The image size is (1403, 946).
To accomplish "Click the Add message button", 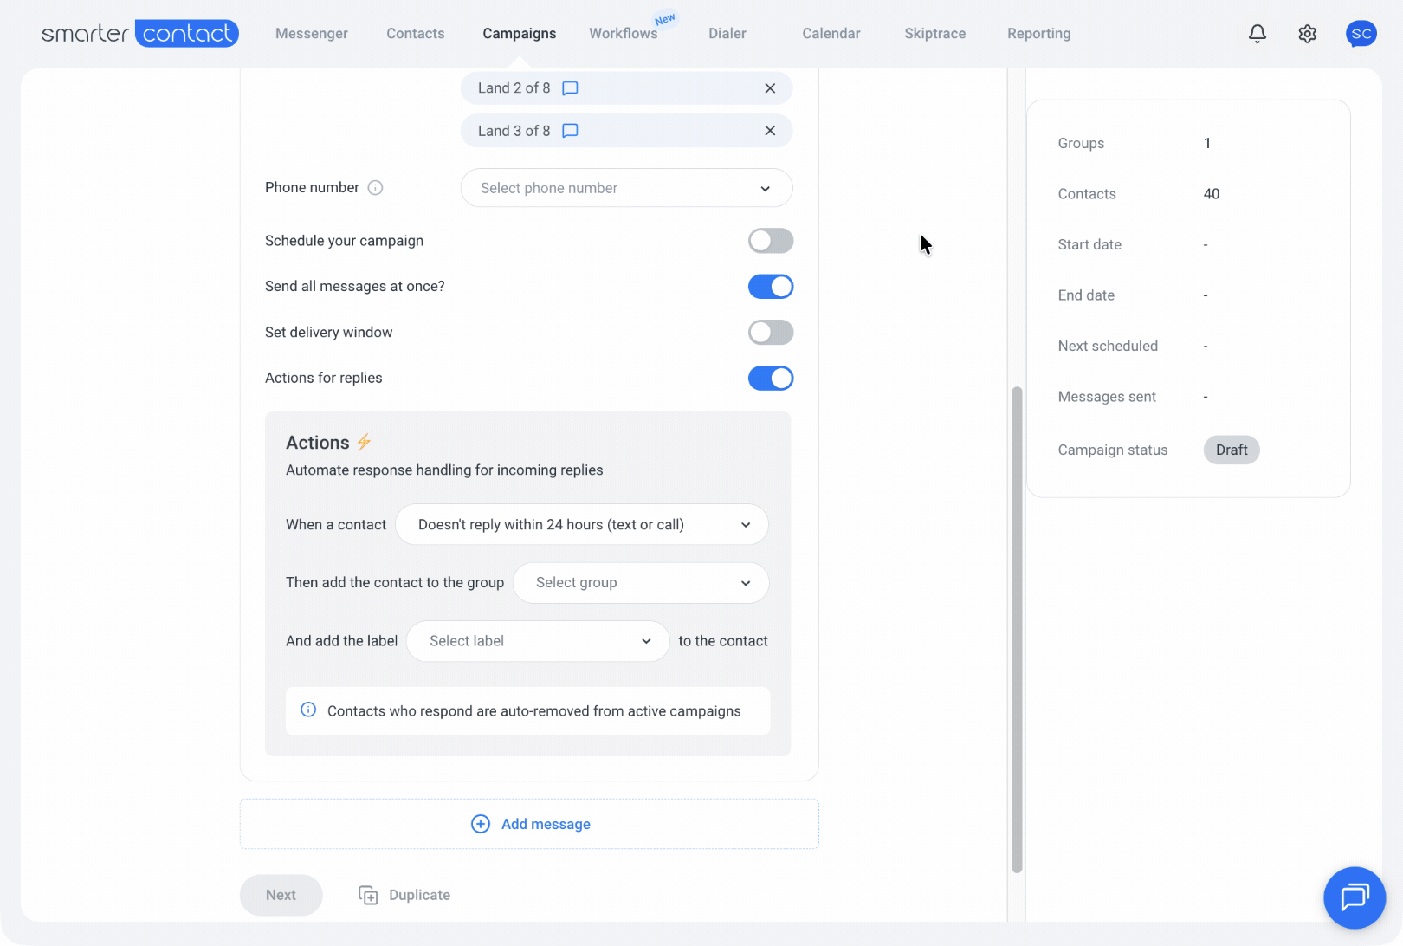I will point(530,824).
